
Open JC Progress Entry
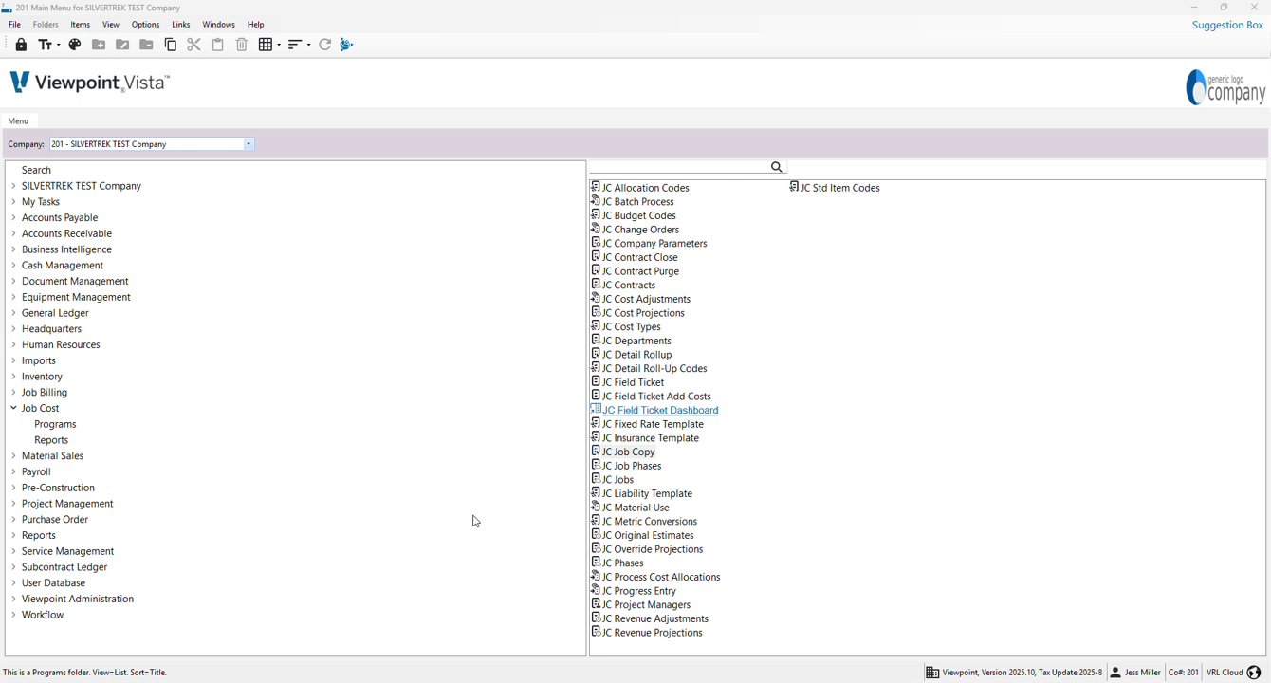tap(639, 590)
